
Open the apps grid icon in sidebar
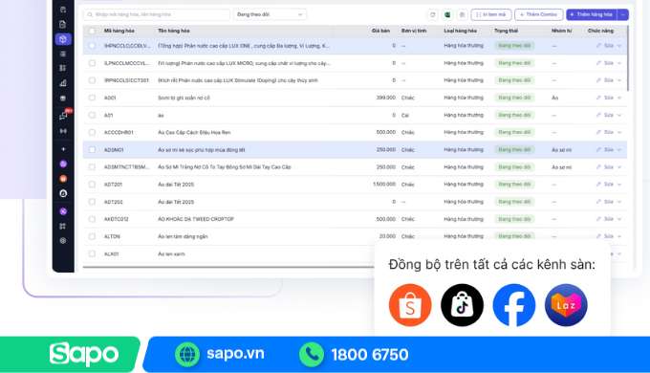(63, 226)
